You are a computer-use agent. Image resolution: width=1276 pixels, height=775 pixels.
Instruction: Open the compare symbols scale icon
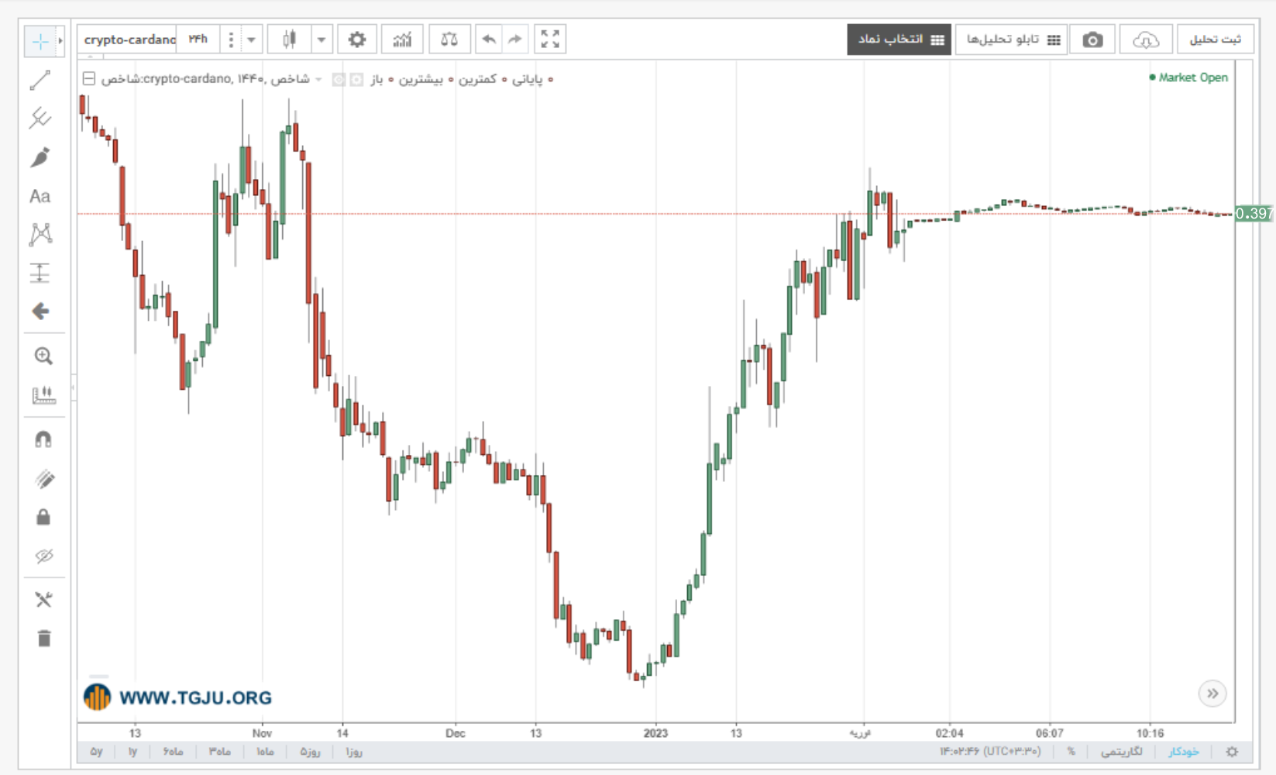(x=449, y=40)
